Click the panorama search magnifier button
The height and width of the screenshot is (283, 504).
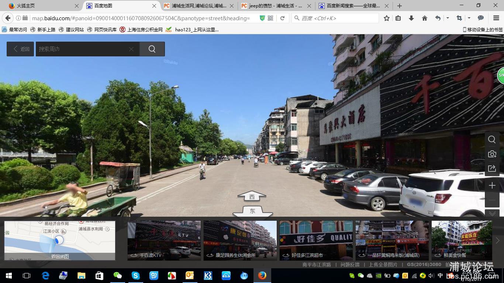click(x=152, y=49)
